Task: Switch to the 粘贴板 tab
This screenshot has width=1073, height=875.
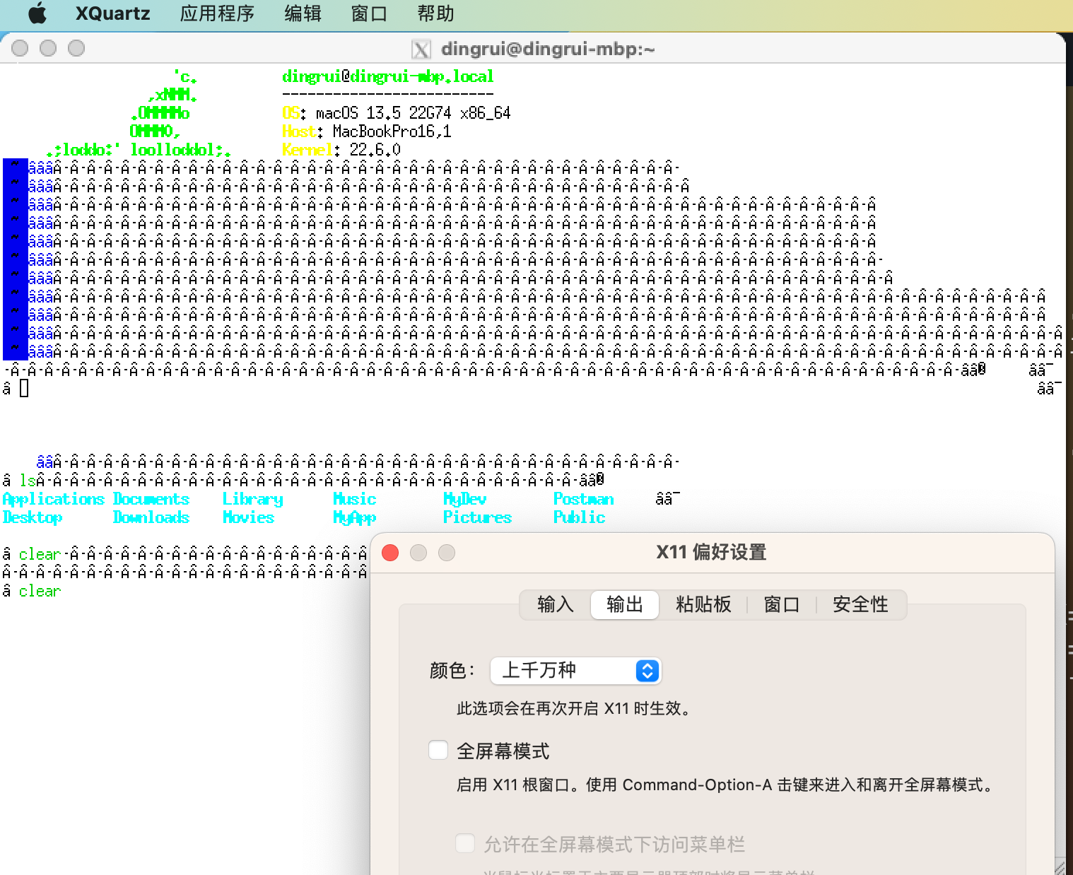Action: (x=703, y=605)
